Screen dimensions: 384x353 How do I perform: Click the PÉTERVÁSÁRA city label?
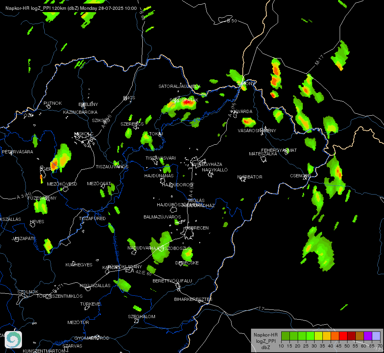17,152
